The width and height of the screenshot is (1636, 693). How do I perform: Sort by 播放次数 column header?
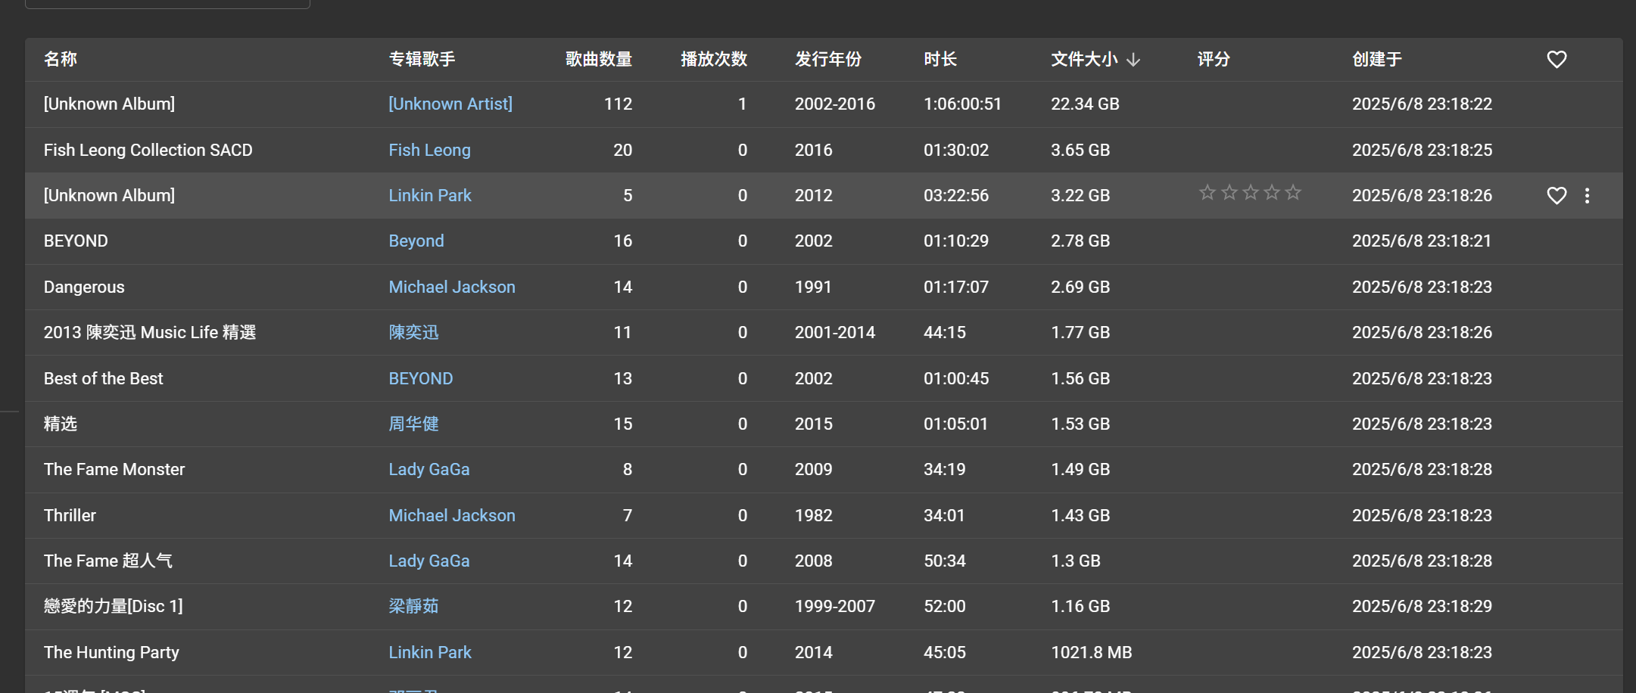point(714,59)
